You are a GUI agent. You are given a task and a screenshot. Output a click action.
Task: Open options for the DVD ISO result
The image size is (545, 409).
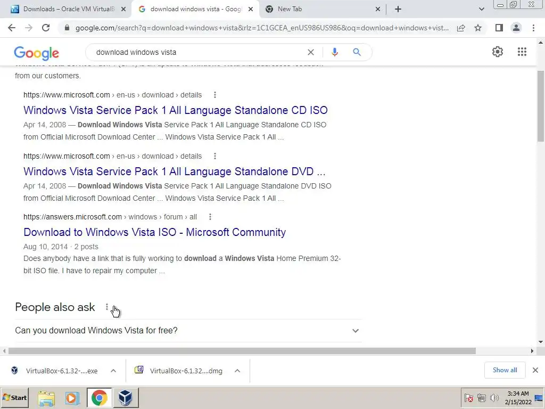pos(215,156)
